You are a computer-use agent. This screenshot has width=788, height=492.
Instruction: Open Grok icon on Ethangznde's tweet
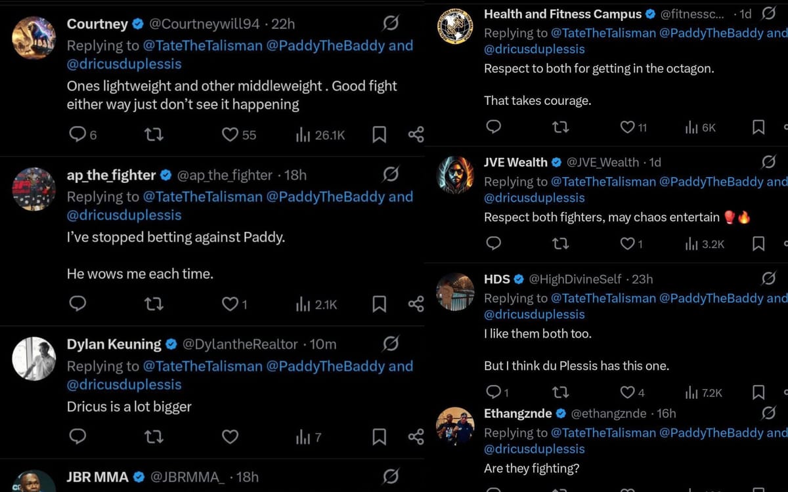click(768, 413)
